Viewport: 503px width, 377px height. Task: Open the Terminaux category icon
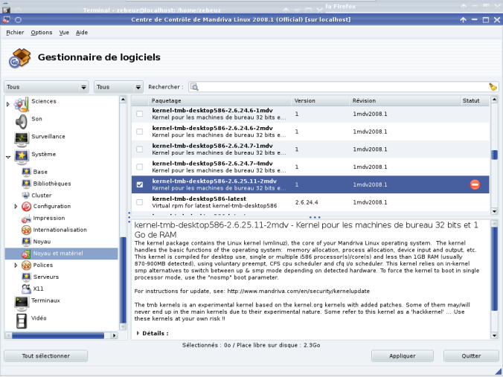tap(21, 302)
